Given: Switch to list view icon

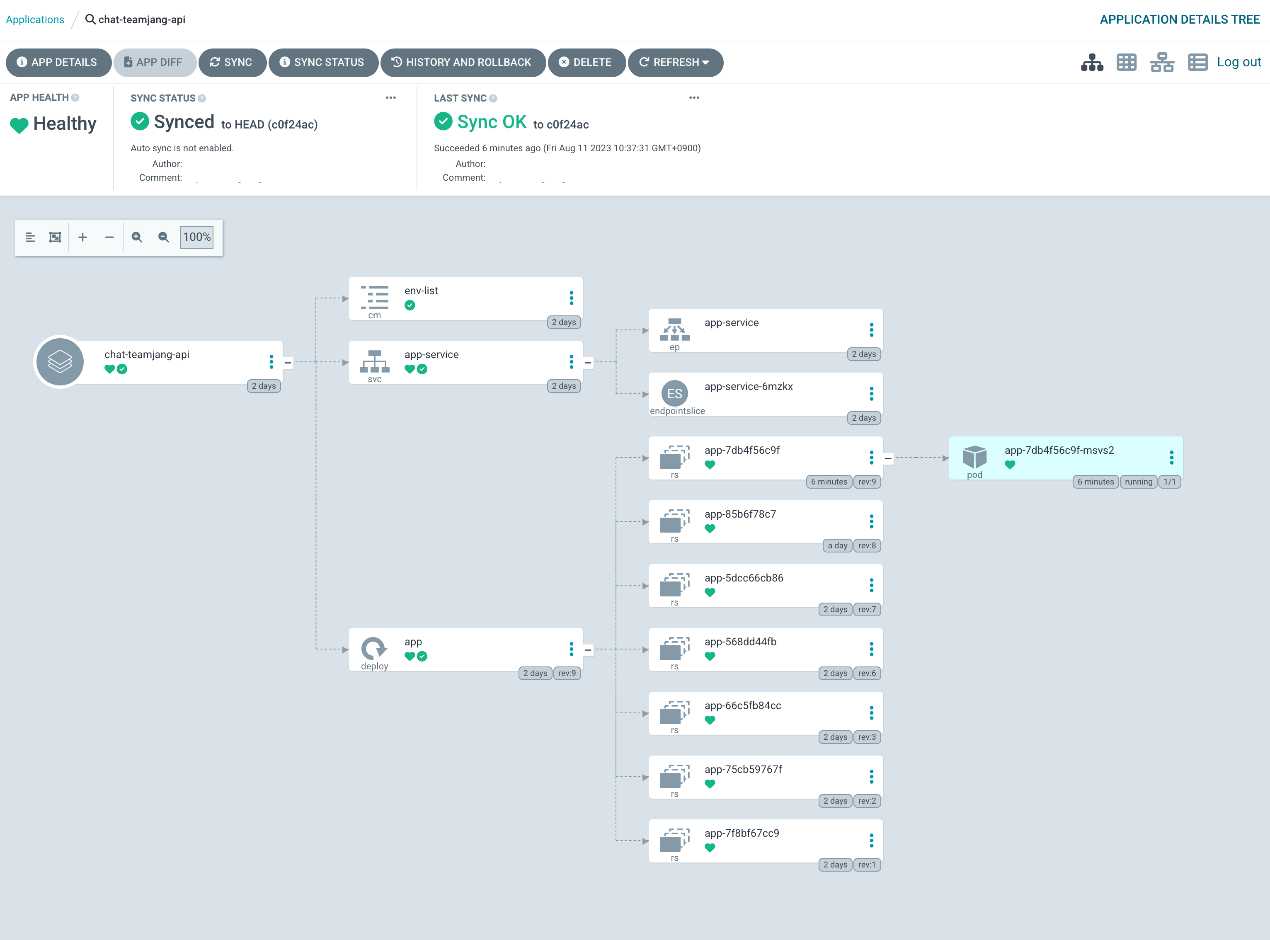Looking at the screenshot, I should [1197, 62].
